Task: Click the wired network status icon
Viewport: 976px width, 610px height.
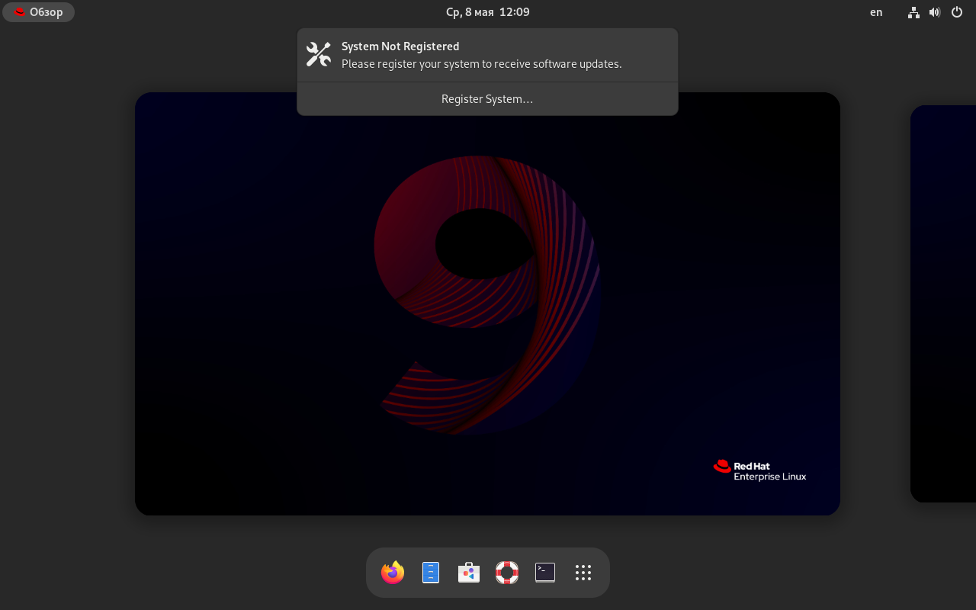Action: [913, 12]
